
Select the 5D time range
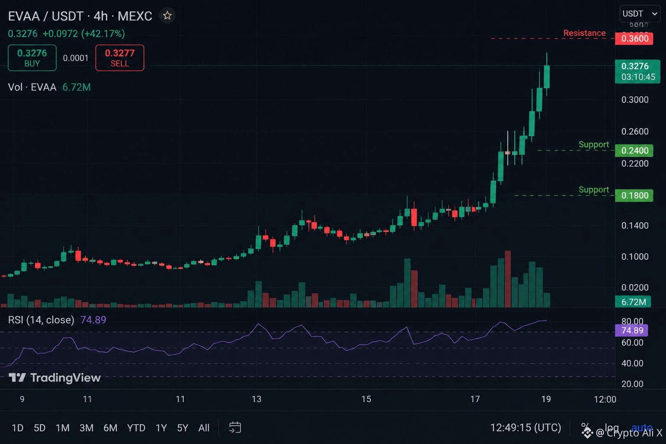click(x=39, y=428)
